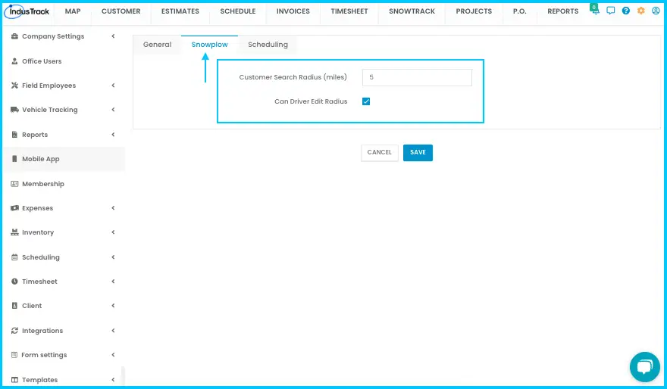
Task: Open the live chat bubble widget
Action: click(x=645, y=367)
